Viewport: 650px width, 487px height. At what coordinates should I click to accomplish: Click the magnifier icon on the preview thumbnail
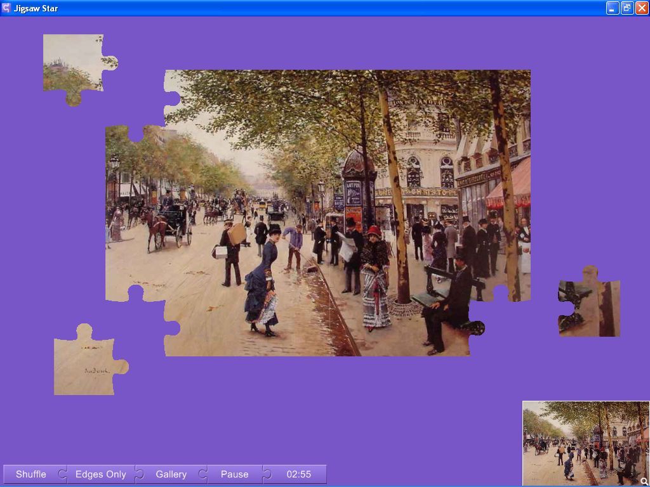644,481
